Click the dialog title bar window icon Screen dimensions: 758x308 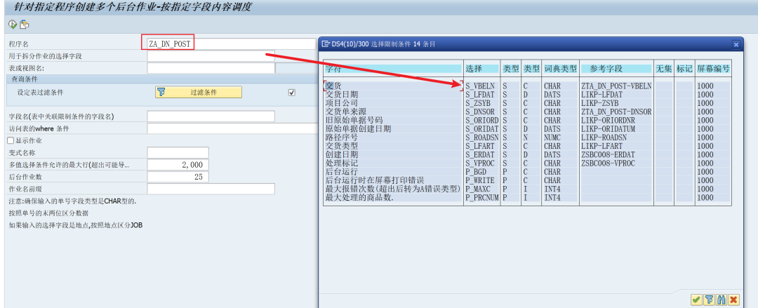(326, 44)
